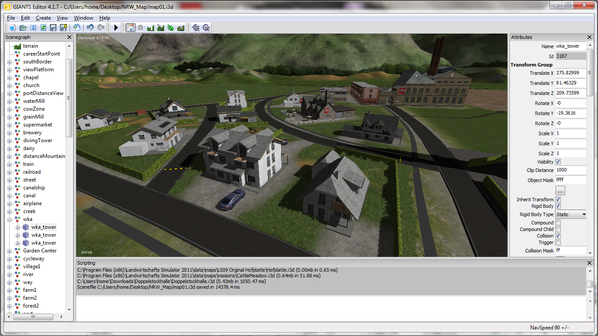Expand the railroad tree node

(9, 172)
